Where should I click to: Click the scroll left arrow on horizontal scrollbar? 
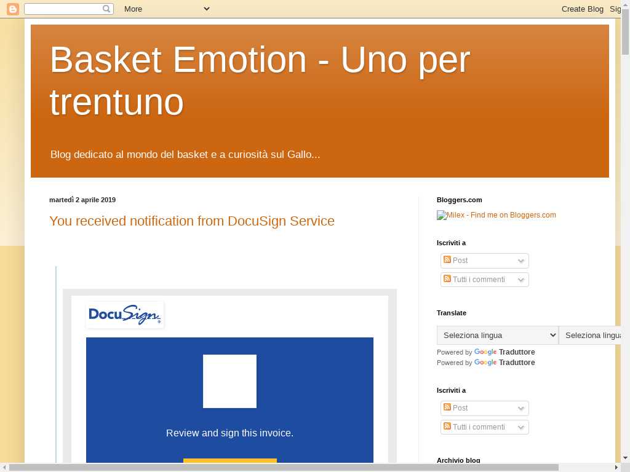click(4, 468)
